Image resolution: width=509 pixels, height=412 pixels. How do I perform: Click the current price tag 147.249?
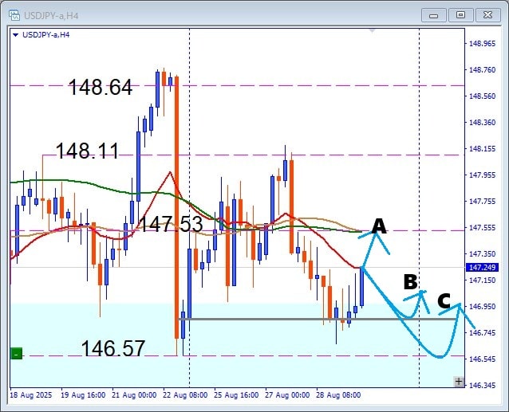[482, 268]
